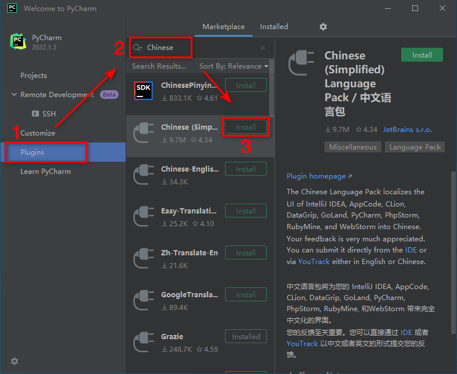Viewport: 457px width, 374px height.
Task: Open search history magnifier icon
Action: point(137,48)
